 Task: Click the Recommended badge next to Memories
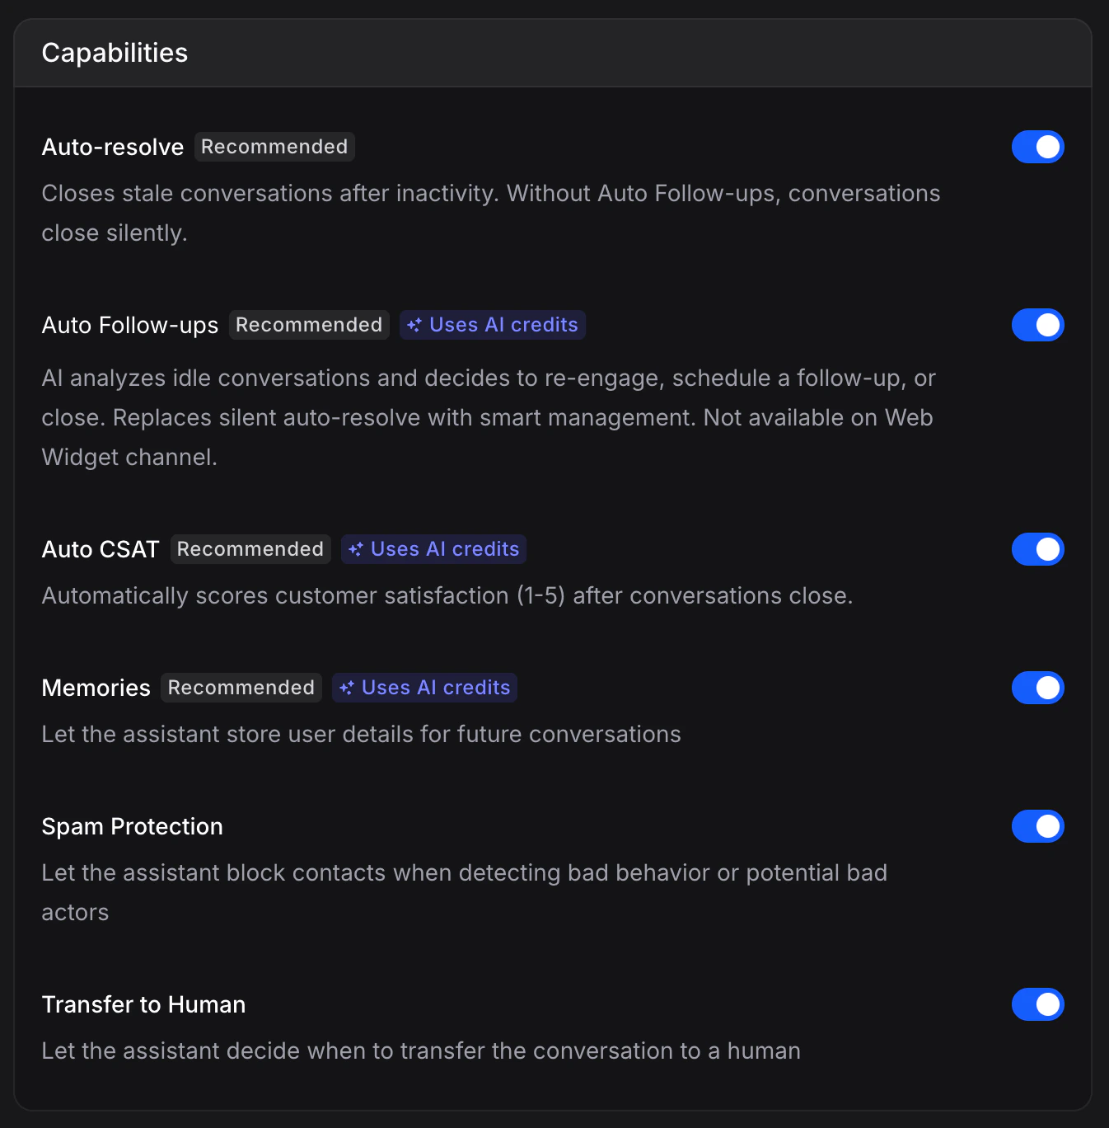coord(241,688)
